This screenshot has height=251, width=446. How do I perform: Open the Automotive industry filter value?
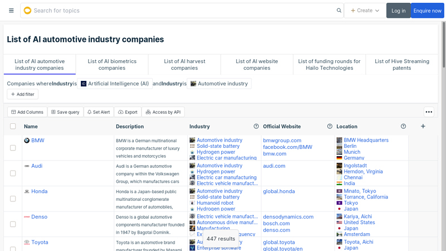(219, 84)
